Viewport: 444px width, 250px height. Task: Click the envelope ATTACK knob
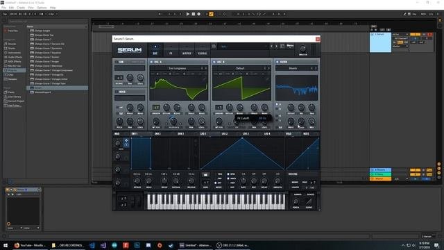click(137, 181)
